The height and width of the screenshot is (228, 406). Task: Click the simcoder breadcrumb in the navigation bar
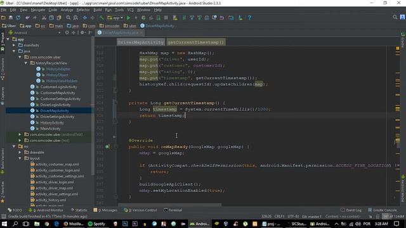click(x=110, y=26)
